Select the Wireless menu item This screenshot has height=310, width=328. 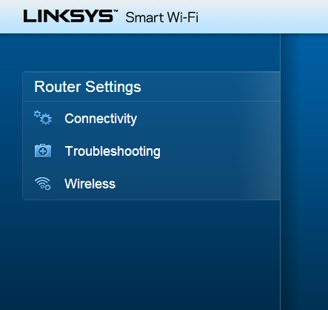tap(151, 184)
